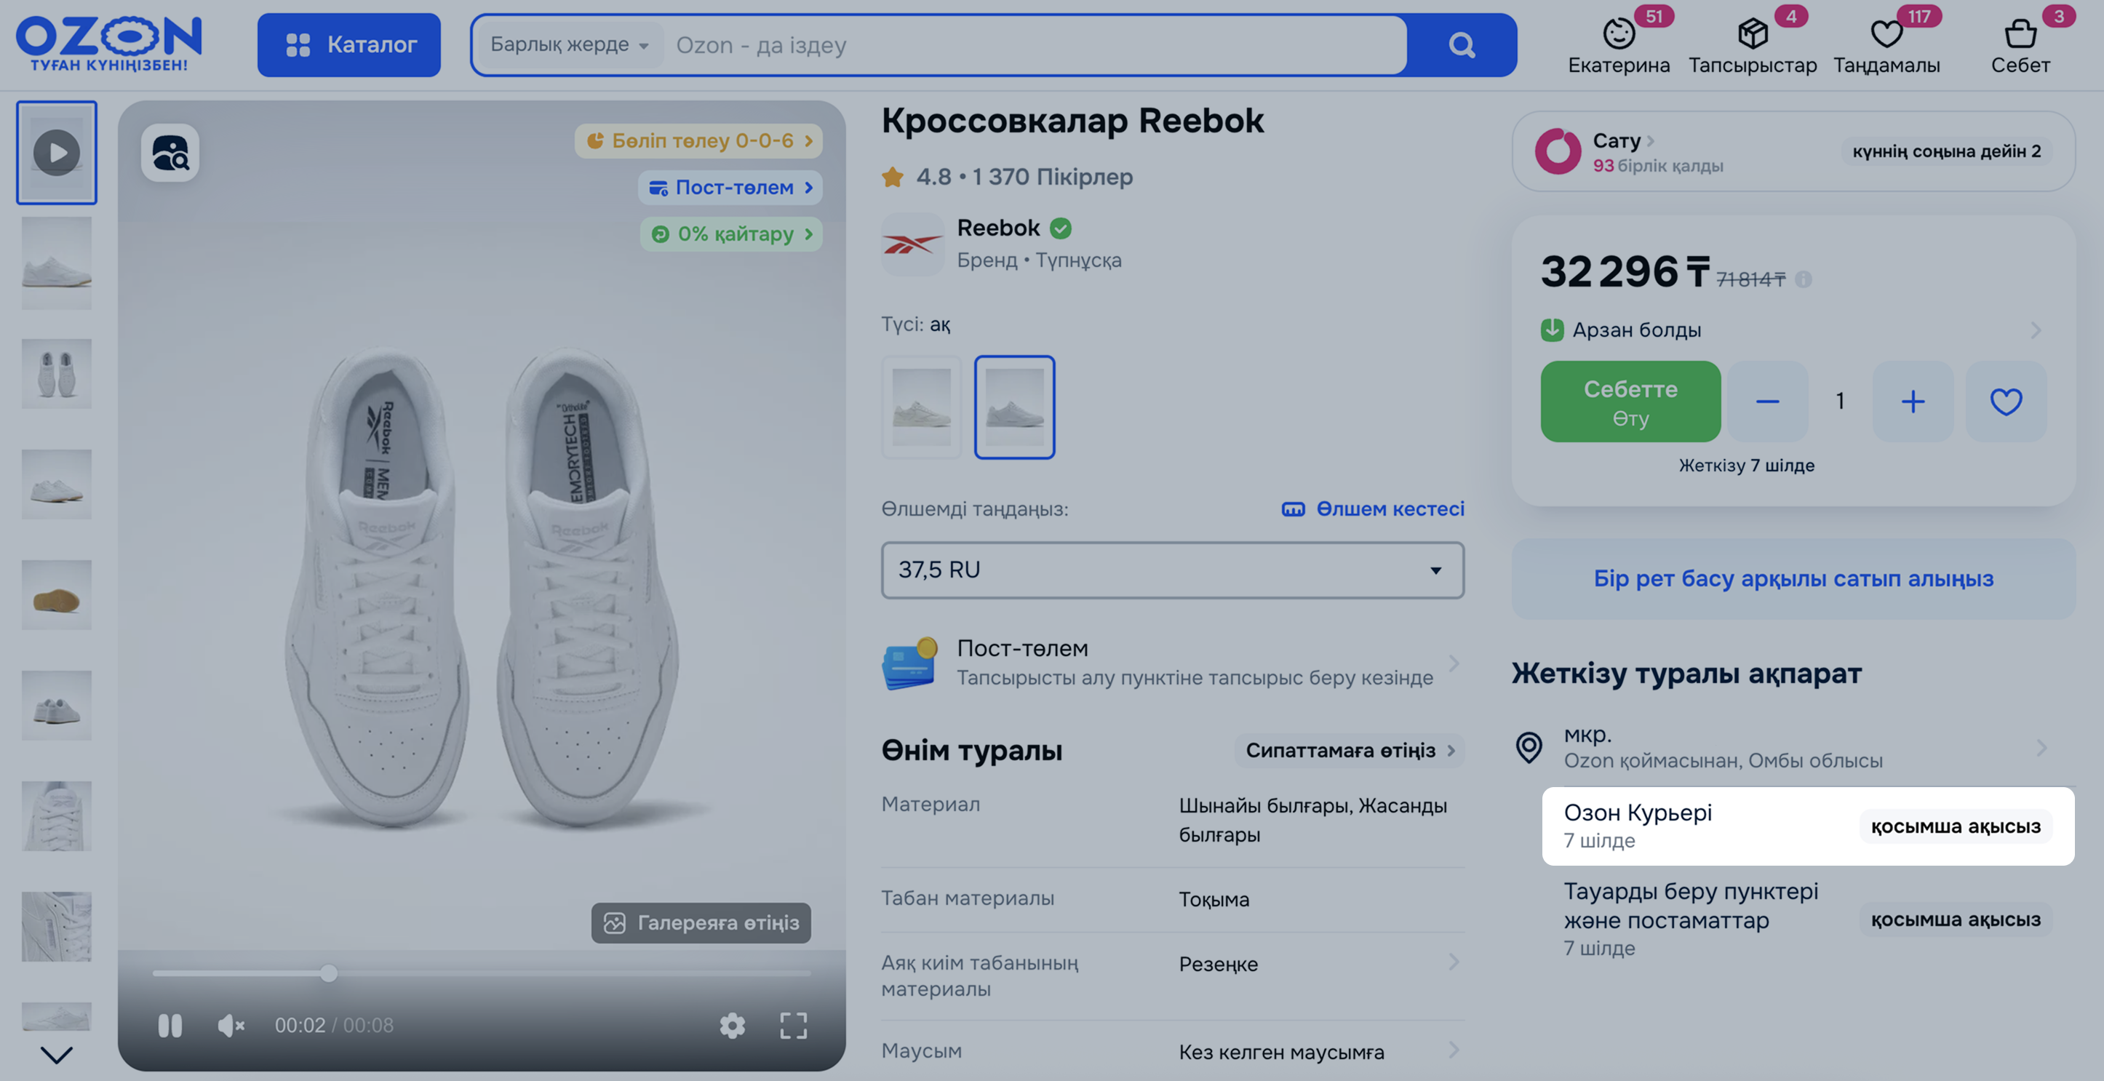
Task: Click the delivery location pin icon
Action: (1529, 747)
